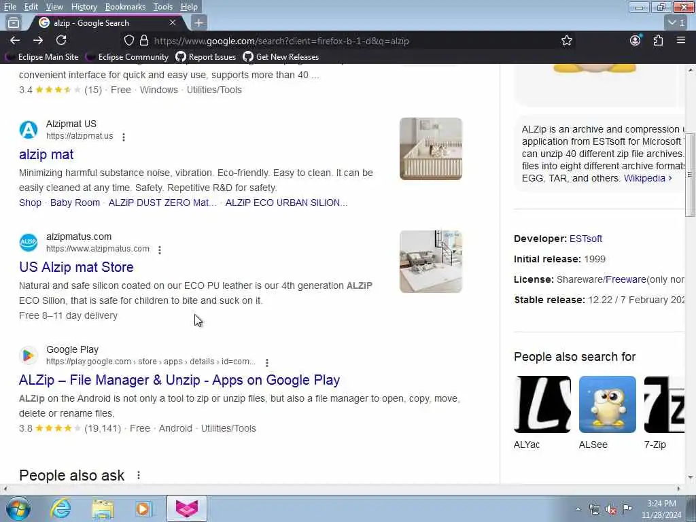
Task: Open the network tray icon
Action: (594, 509)
